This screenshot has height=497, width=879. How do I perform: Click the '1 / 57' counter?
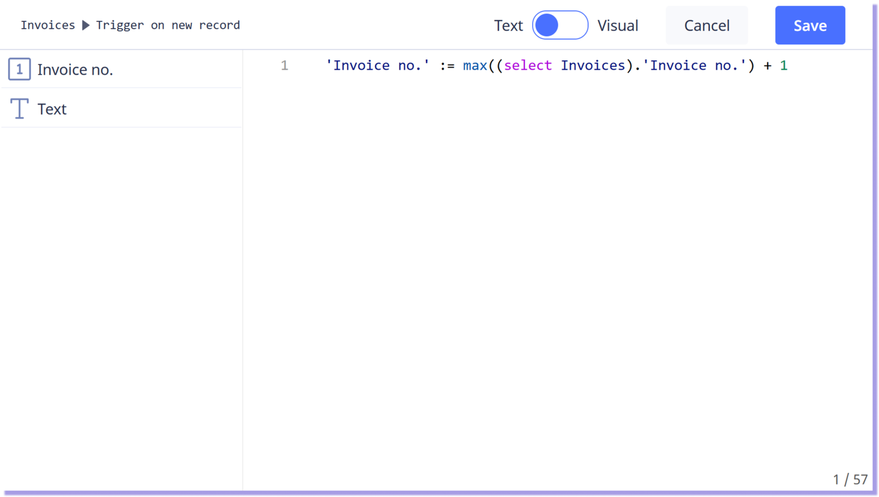(x=850, y=479)
